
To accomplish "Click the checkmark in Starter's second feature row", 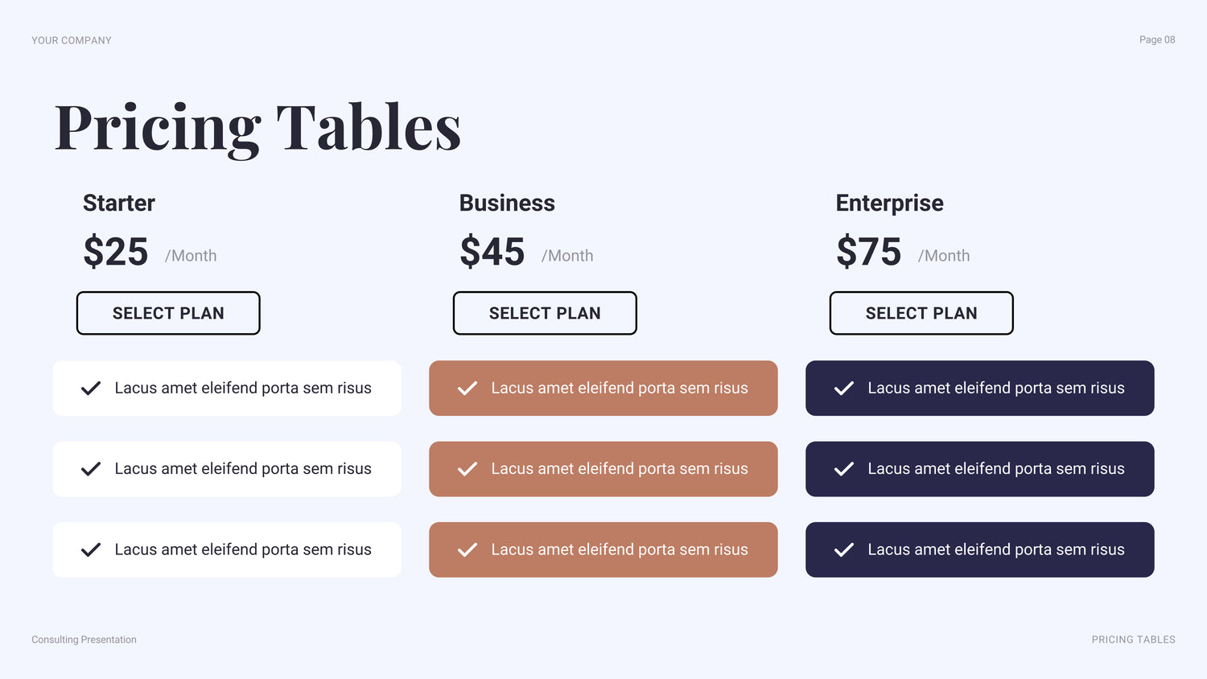I will (x=91, y=469).
